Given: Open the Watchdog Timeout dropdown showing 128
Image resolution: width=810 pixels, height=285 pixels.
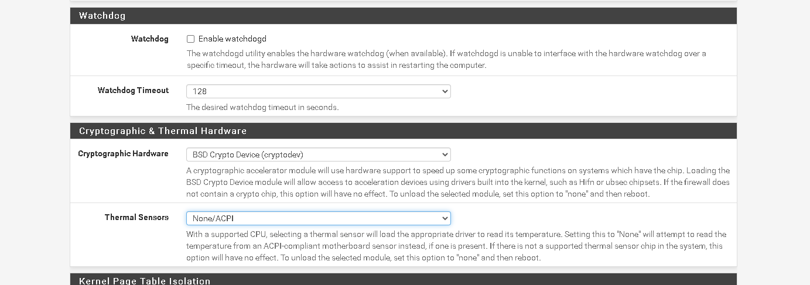Looking at the screenshot, I should 319,91.
